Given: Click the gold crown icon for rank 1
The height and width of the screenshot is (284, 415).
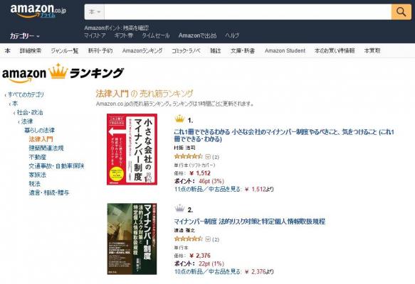Looking at the screenshot, I should (x=179, y=119).
